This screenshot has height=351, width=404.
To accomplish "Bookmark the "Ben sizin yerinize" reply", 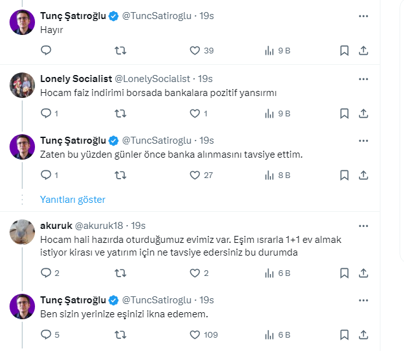I will 344,334.
